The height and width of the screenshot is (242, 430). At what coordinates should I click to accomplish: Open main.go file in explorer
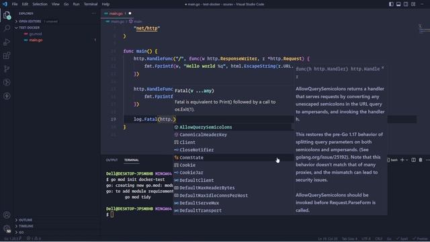coord(36,40)
